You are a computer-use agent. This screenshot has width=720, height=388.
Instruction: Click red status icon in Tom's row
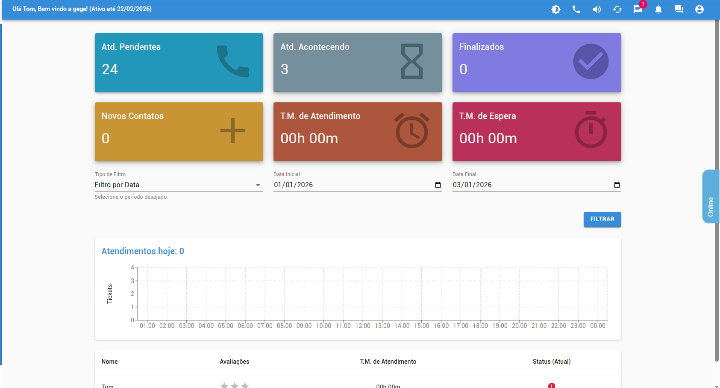[x=552, y=385]
